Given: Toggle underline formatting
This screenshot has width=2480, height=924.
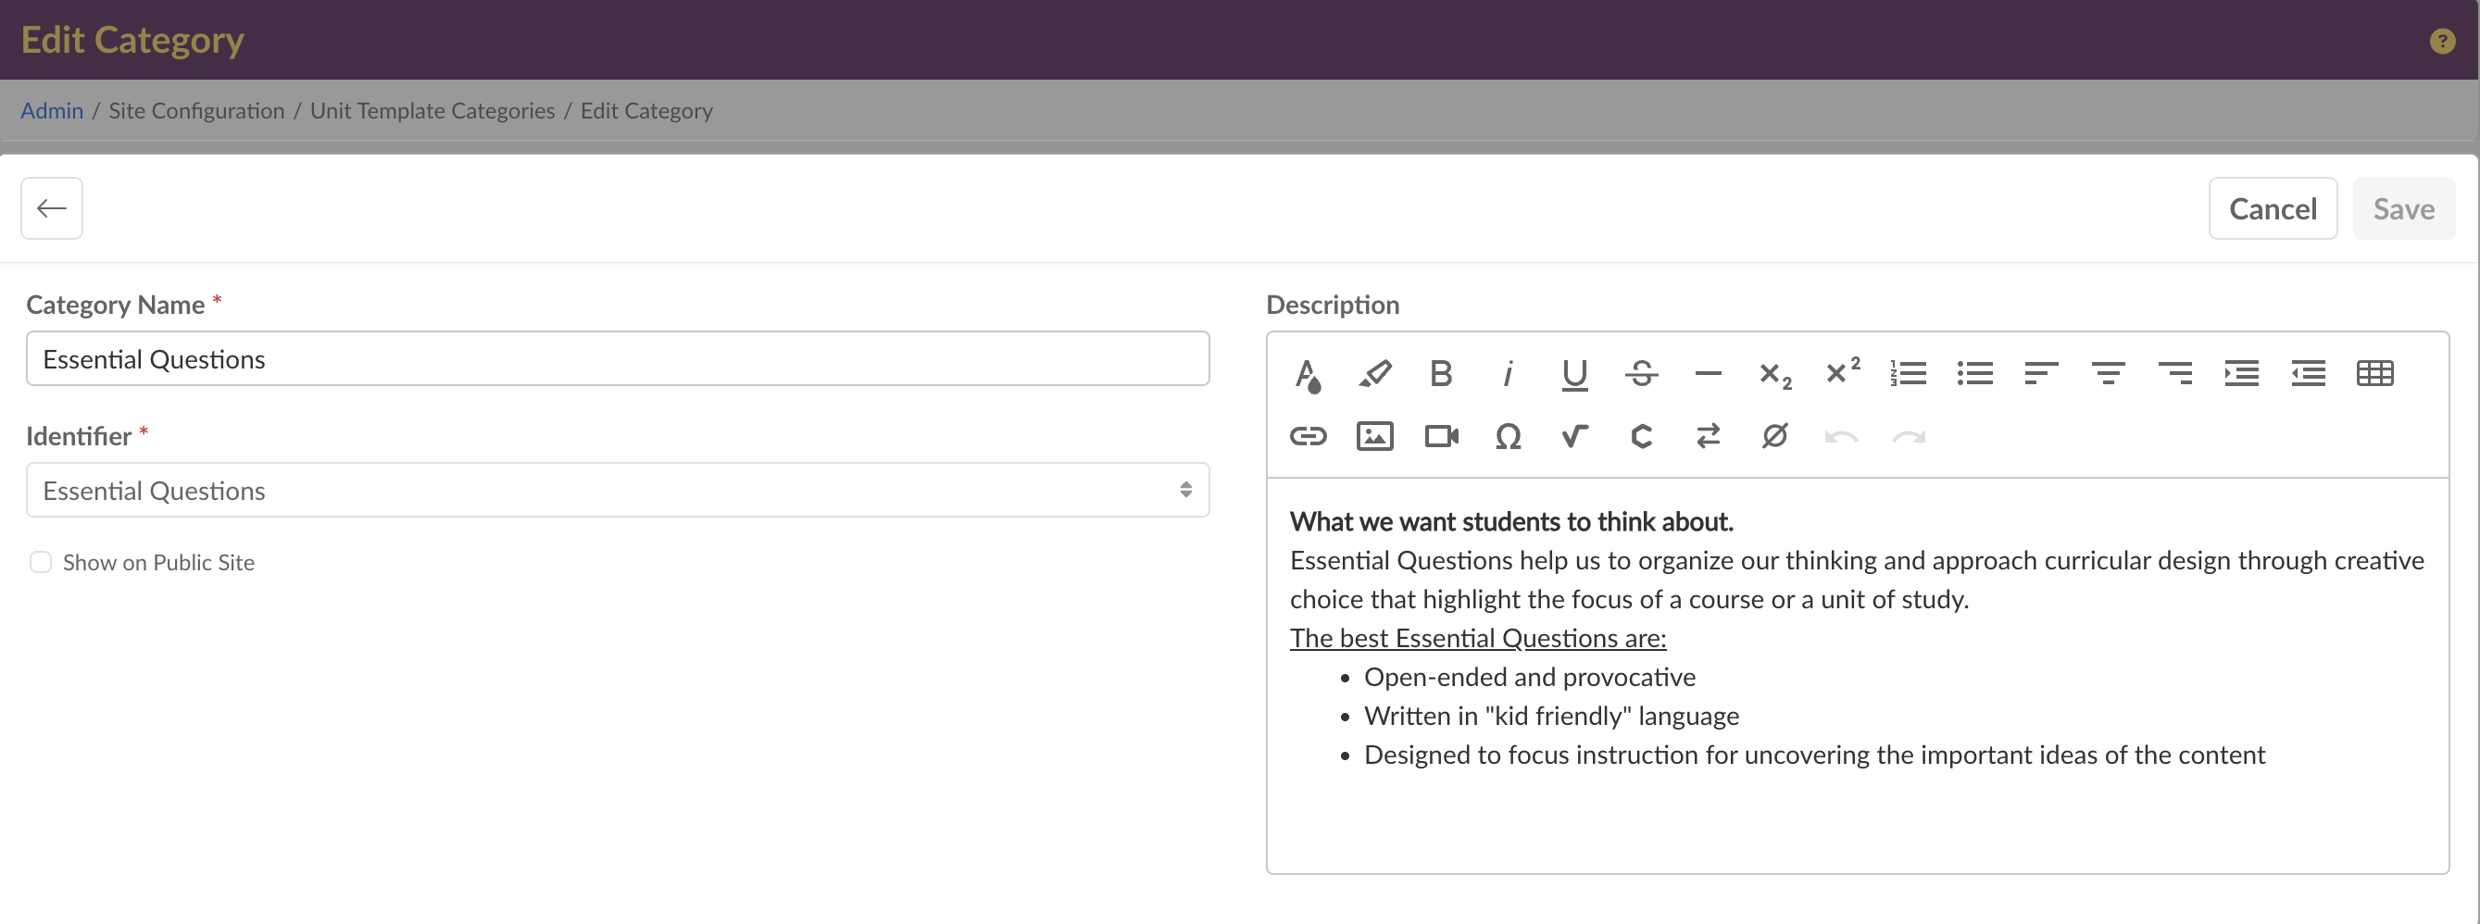Looking at the screenshot, I should pos(1574,373).
